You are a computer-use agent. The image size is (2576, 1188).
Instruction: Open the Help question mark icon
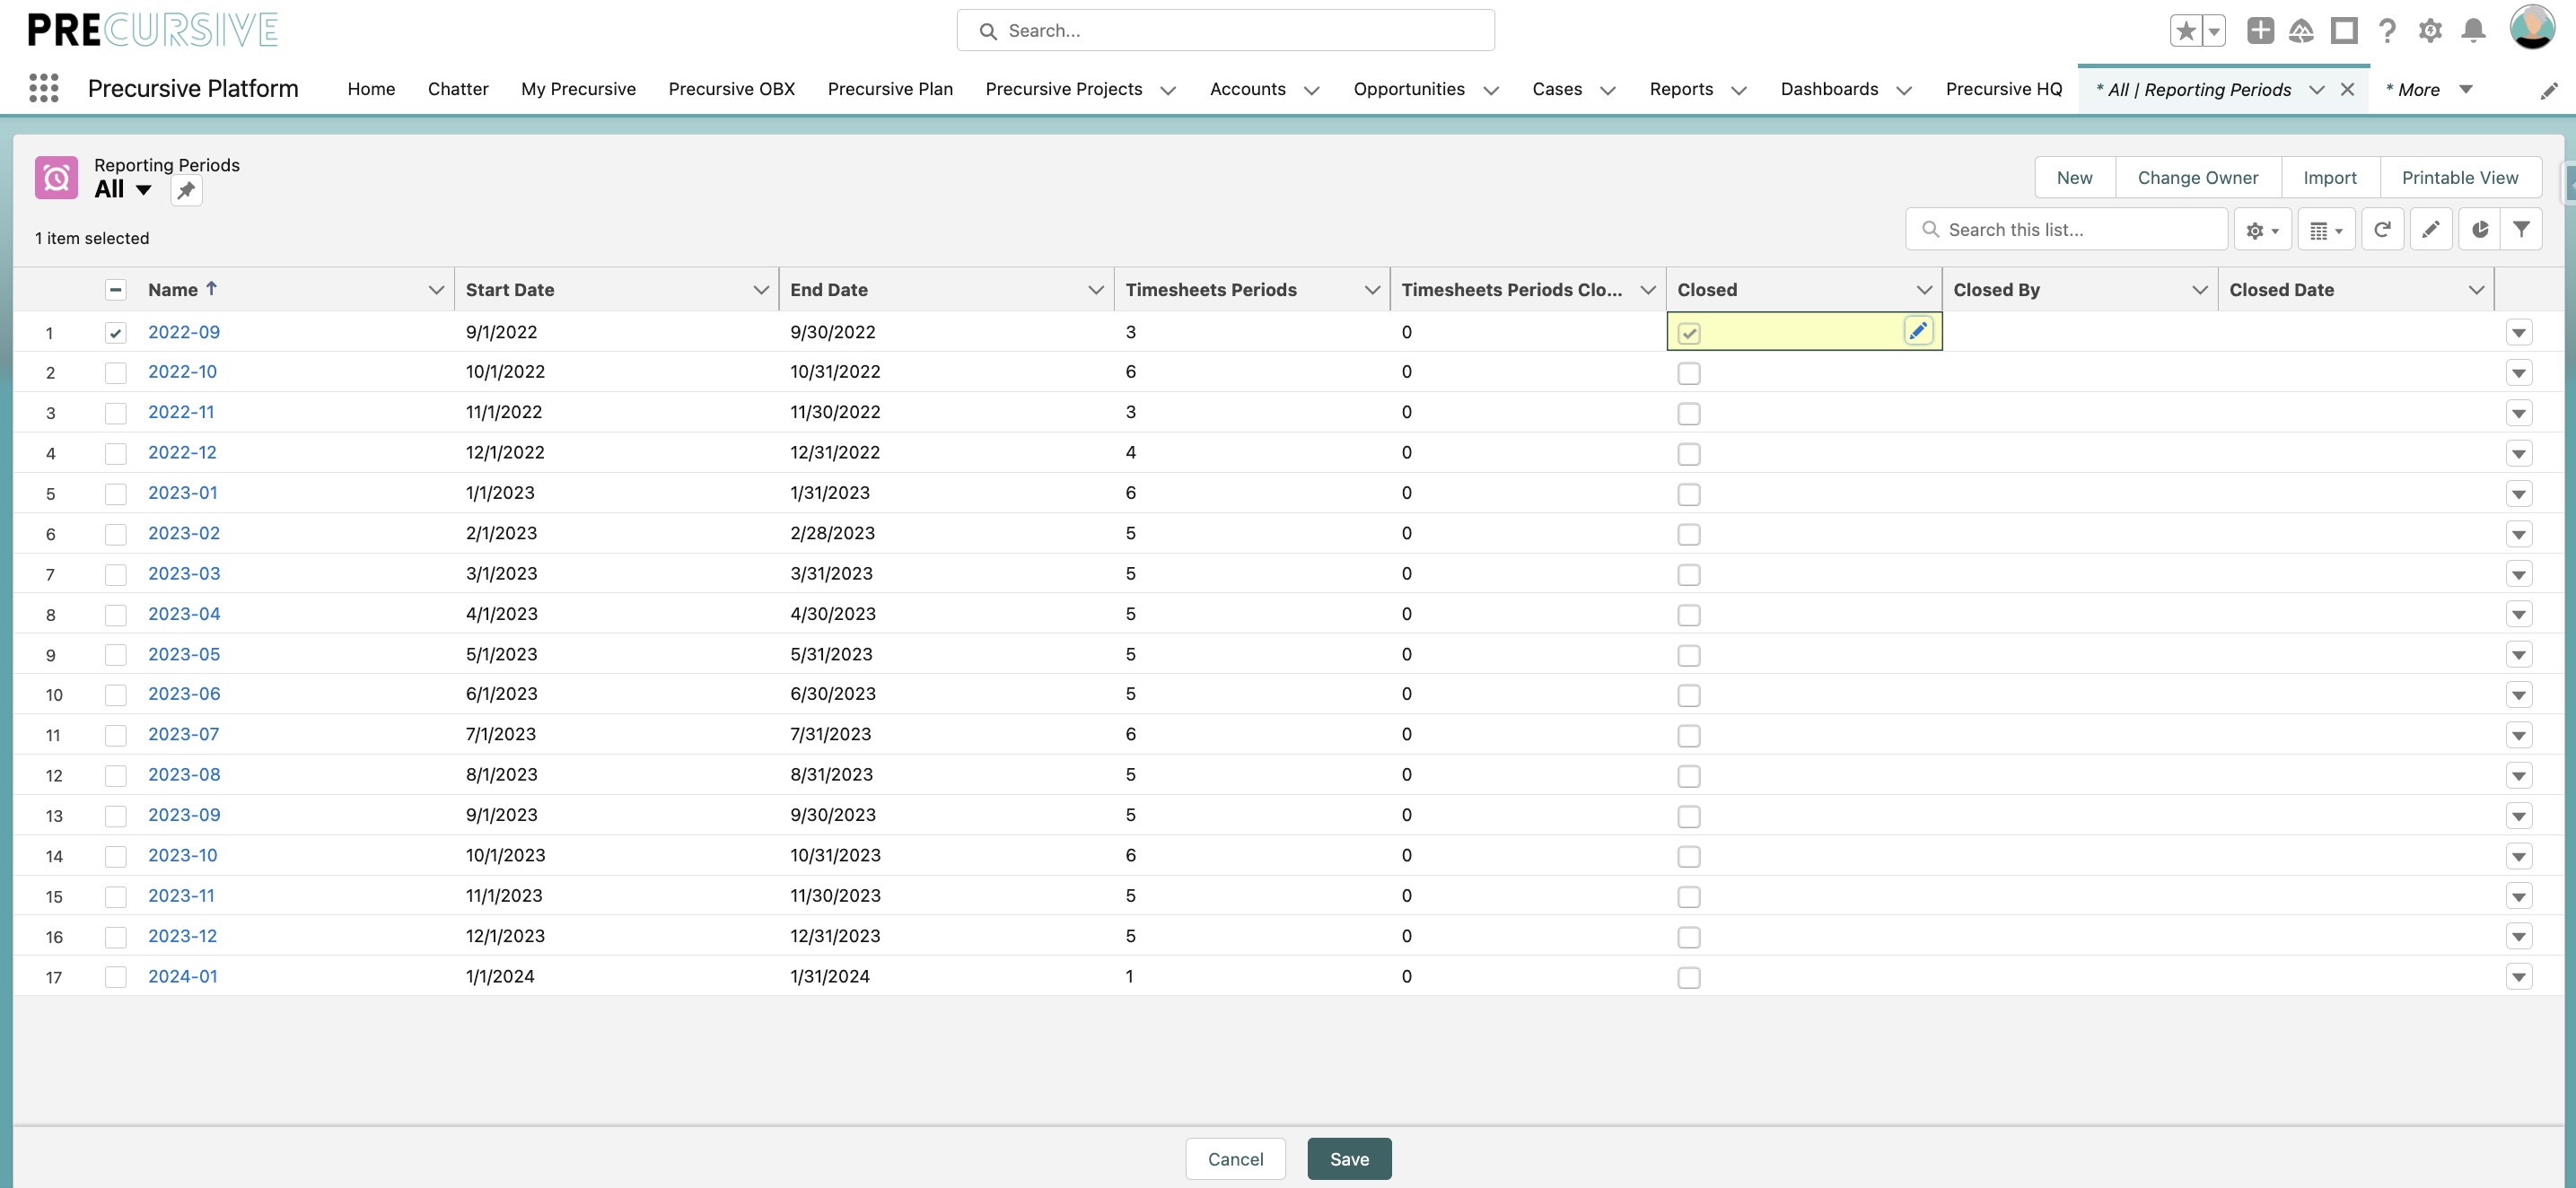(x=2387, y=31)
